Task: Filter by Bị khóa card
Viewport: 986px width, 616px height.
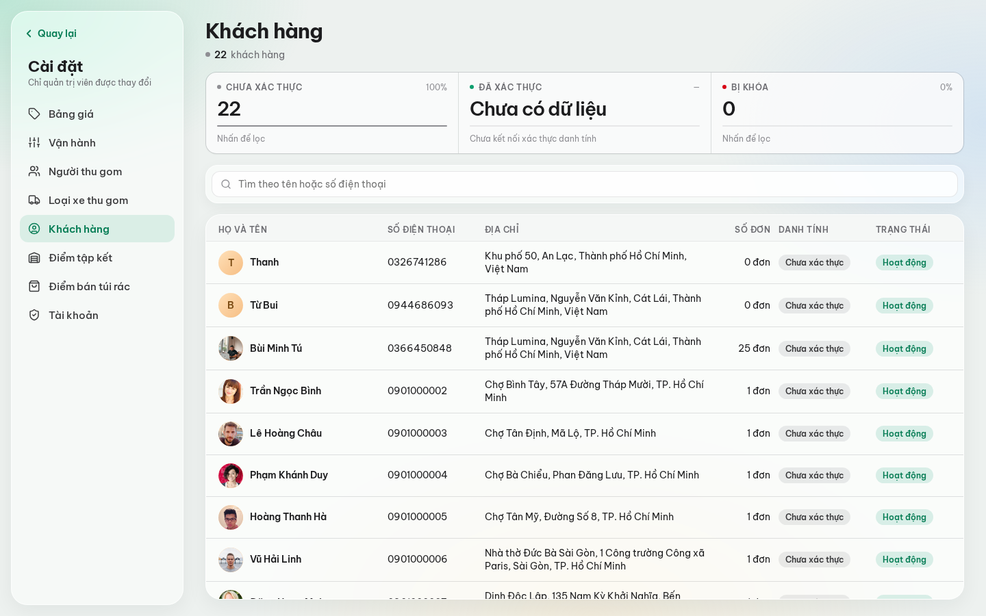Action: pyautogui.click(x=837, y=113)
